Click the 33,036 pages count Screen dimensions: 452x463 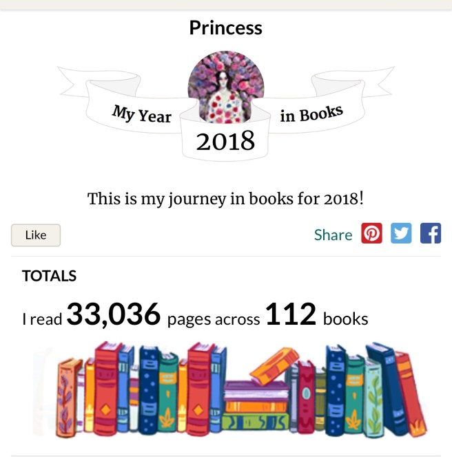(x=114, y=316)
